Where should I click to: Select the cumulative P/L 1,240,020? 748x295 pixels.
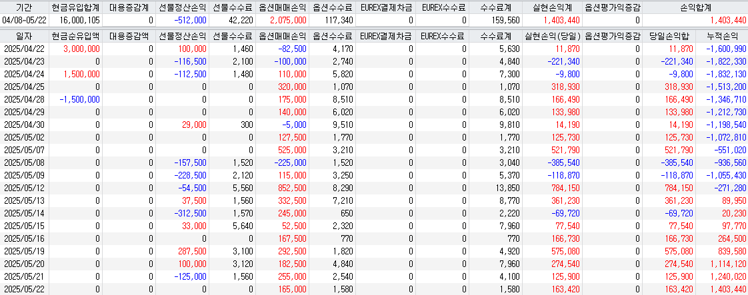[728, 276]
